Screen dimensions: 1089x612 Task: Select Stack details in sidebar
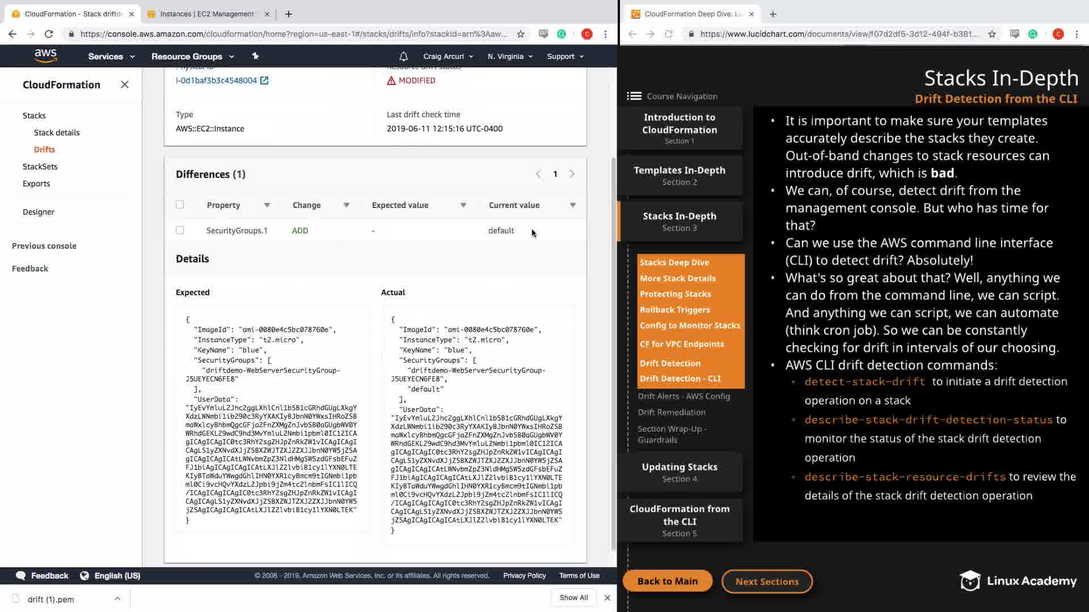(x=57, y=133)
